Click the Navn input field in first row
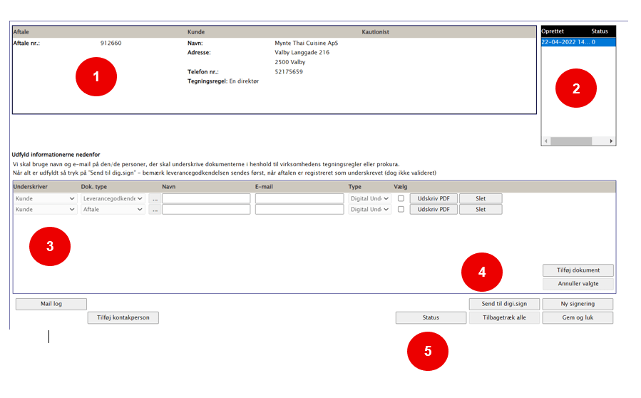The width and height of the screenshot is (641, 398). pos(206,199)
